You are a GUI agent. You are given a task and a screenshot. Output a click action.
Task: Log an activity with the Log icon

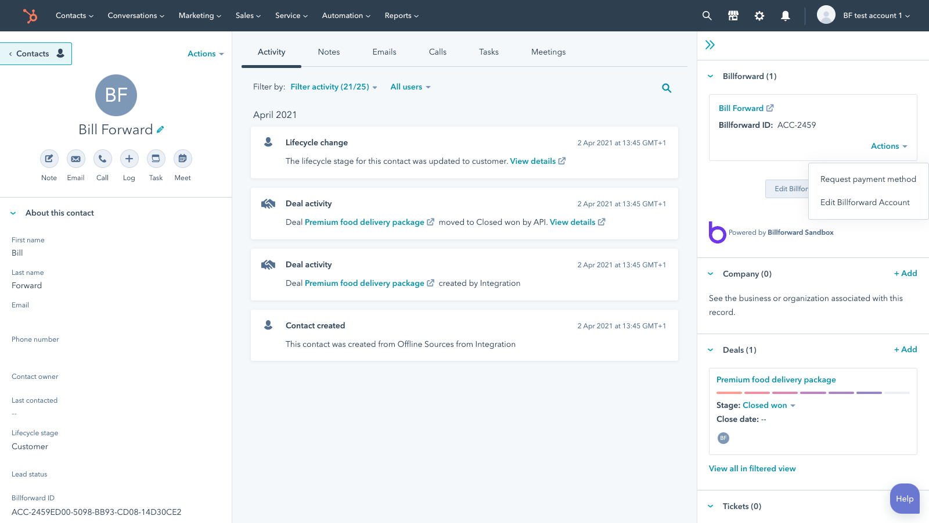[x=129, y=159]
